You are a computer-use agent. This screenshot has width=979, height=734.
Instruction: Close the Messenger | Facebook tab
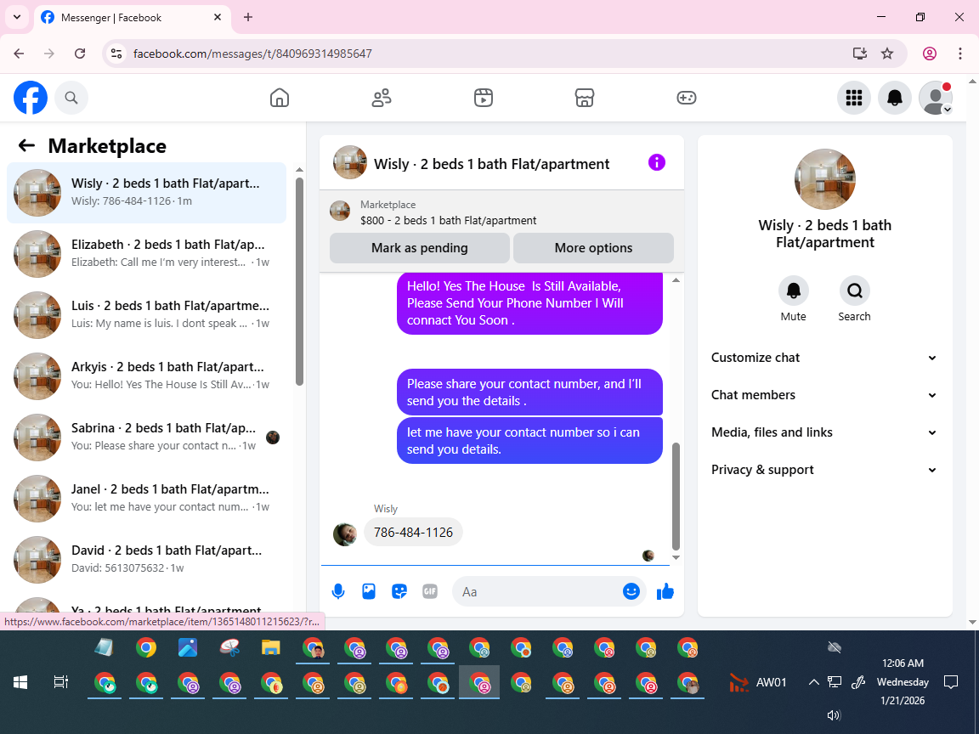(218, 18)
